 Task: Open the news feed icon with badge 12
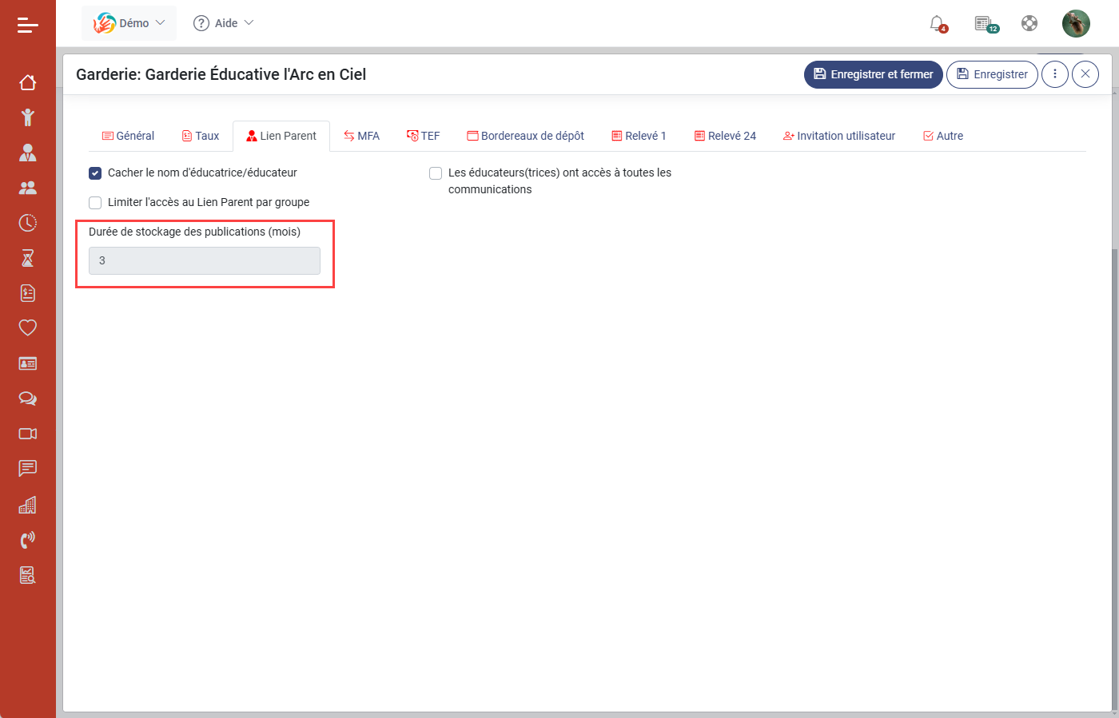pyautogui.click(x=986, y=23)
